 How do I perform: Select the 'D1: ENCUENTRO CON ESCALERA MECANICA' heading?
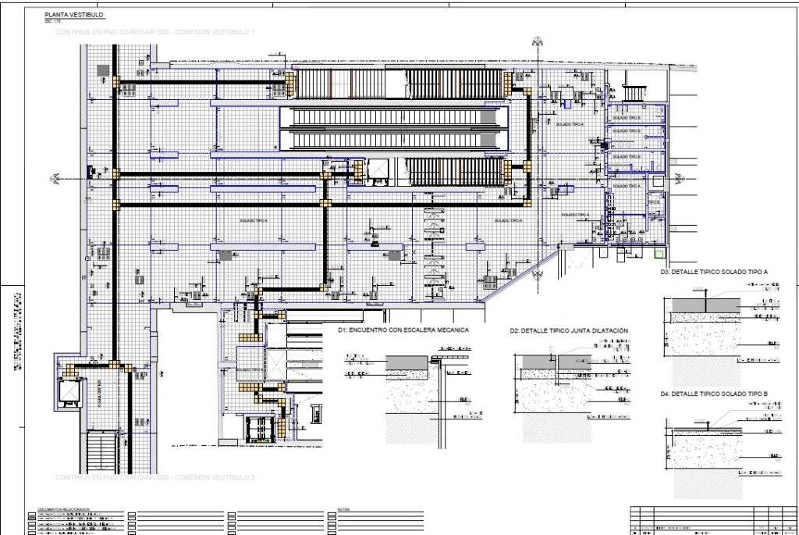(x=403, y=330)
